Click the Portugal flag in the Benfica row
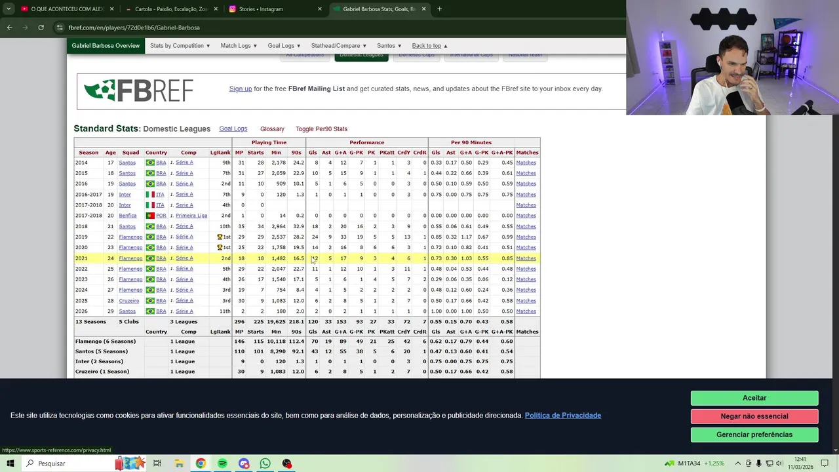The image size is (839, 472). pyautogui.click(x=150, y=216)
